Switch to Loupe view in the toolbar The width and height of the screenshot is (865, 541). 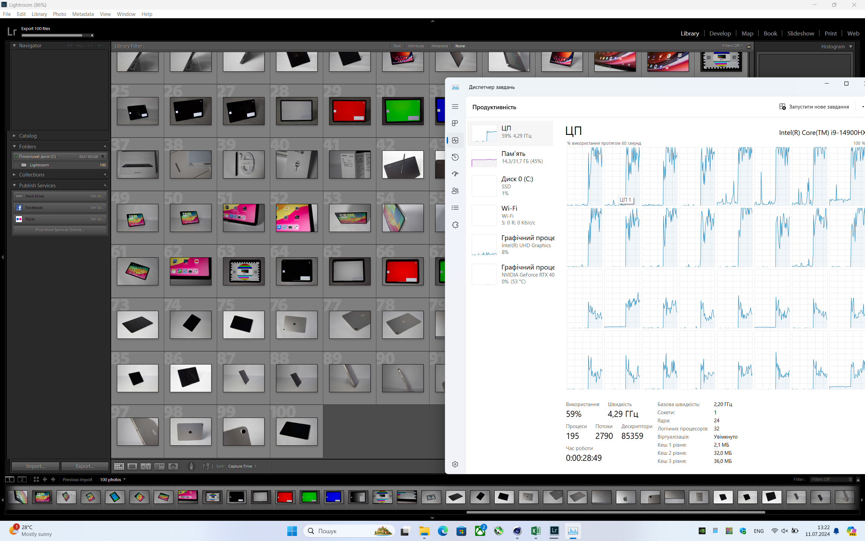tap(132, 466)
